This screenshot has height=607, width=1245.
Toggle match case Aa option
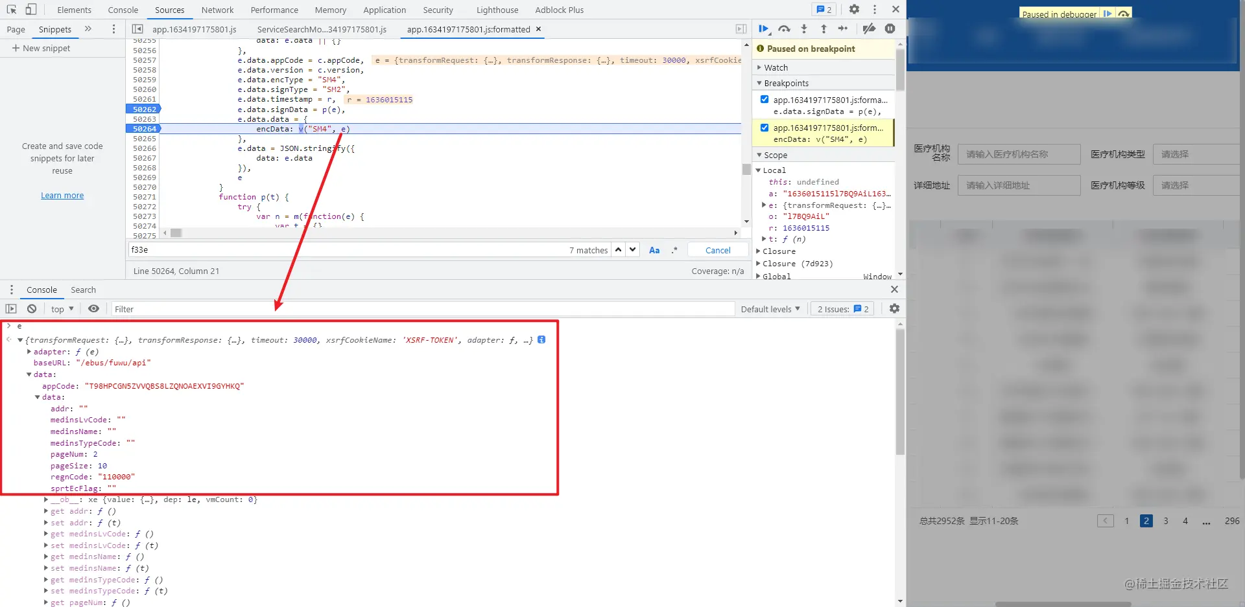(654, 250)
